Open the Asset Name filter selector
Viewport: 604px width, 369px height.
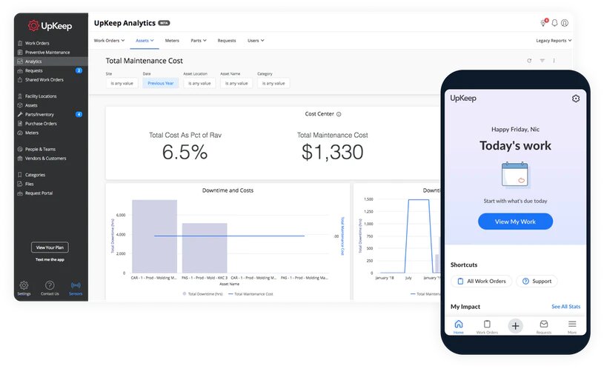click(x=236, y=83)
